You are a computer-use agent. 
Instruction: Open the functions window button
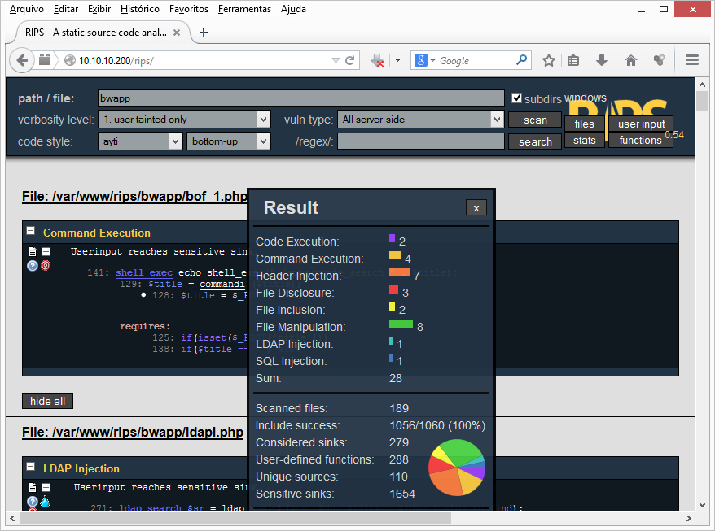pyautogui.click(x=640, y=140)
